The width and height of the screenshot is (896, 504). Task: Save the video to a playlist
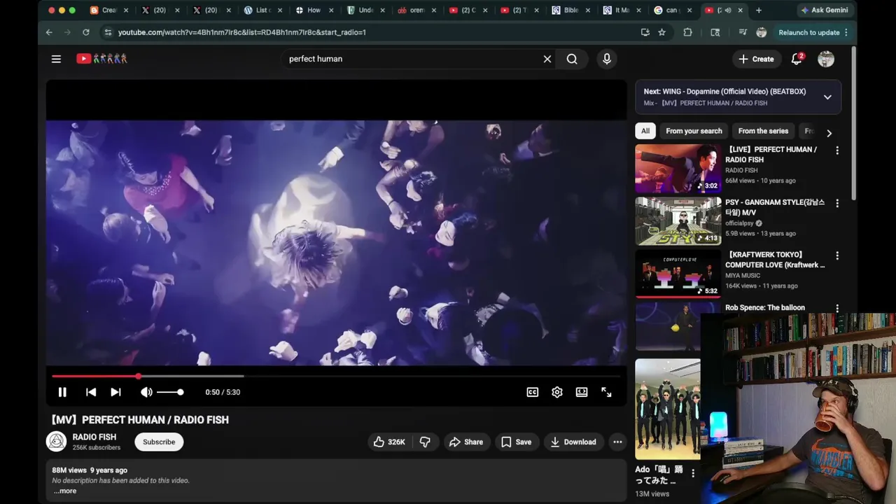tap(516, 442)
